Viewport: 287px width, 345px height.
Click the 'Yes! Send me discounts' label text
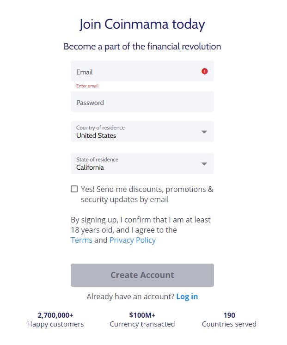pos(147,194)
